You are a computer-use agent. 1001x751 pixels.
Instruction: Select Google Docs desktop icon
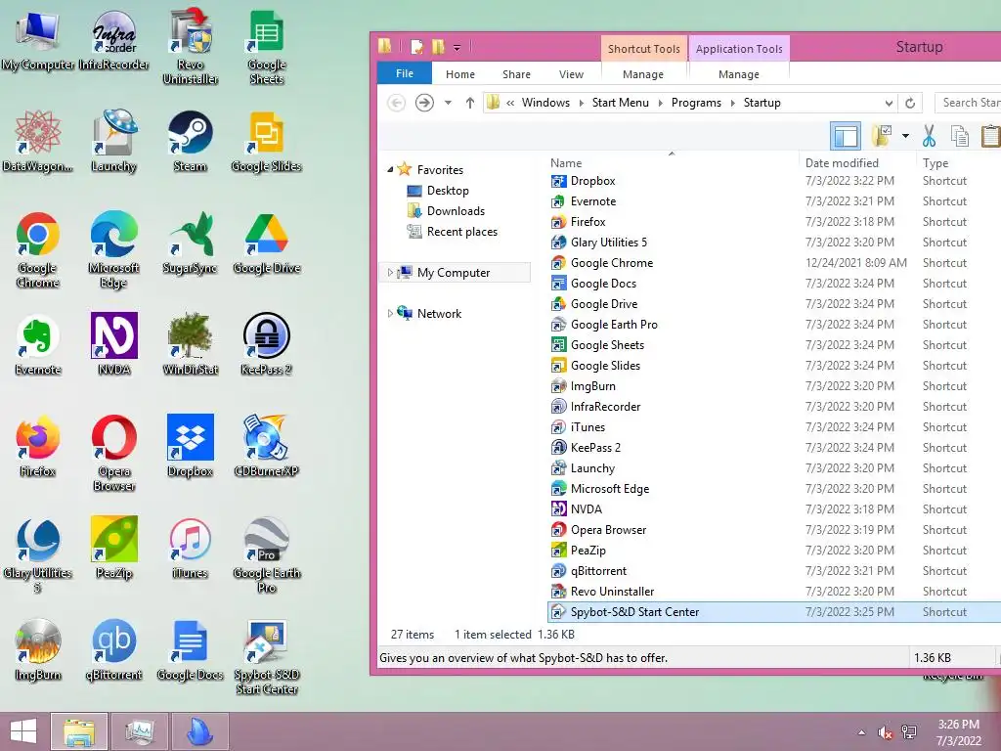point(191,649)
